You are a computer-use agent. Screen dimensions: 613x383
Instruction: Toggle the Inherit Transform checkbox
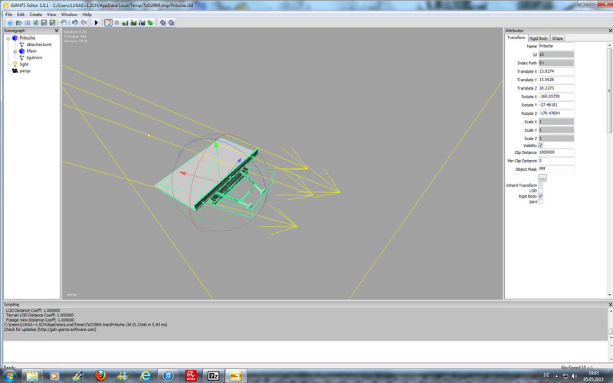point(541,185)
